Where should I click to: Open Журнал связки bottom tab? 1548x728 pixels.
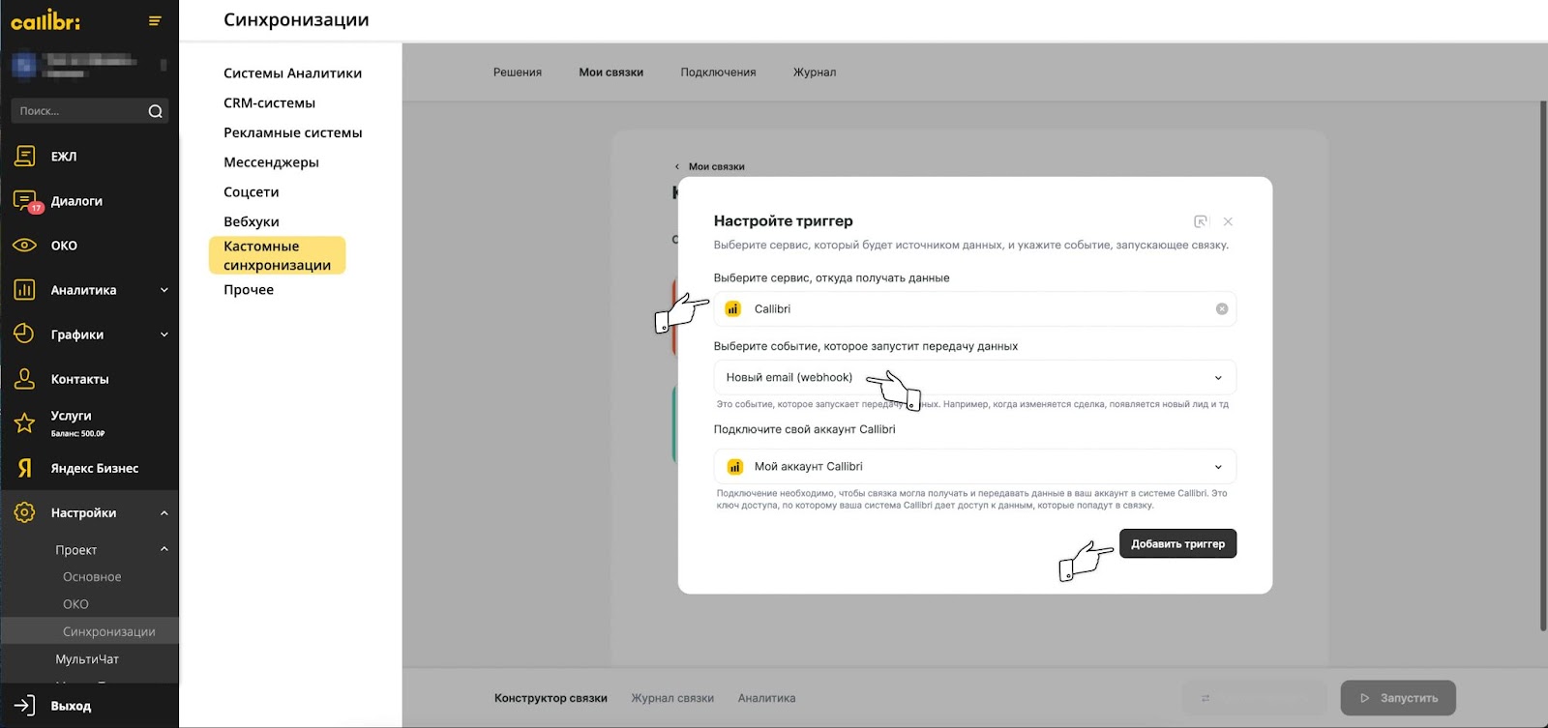pos(672,698)
